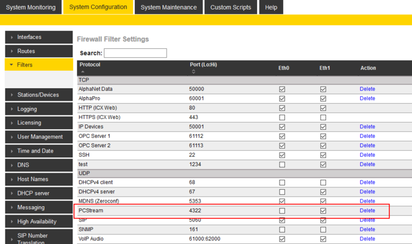This screenshot has width=412, height=244.
Task: Open the User Management sidebar item
Action: [x=38, y=137]
